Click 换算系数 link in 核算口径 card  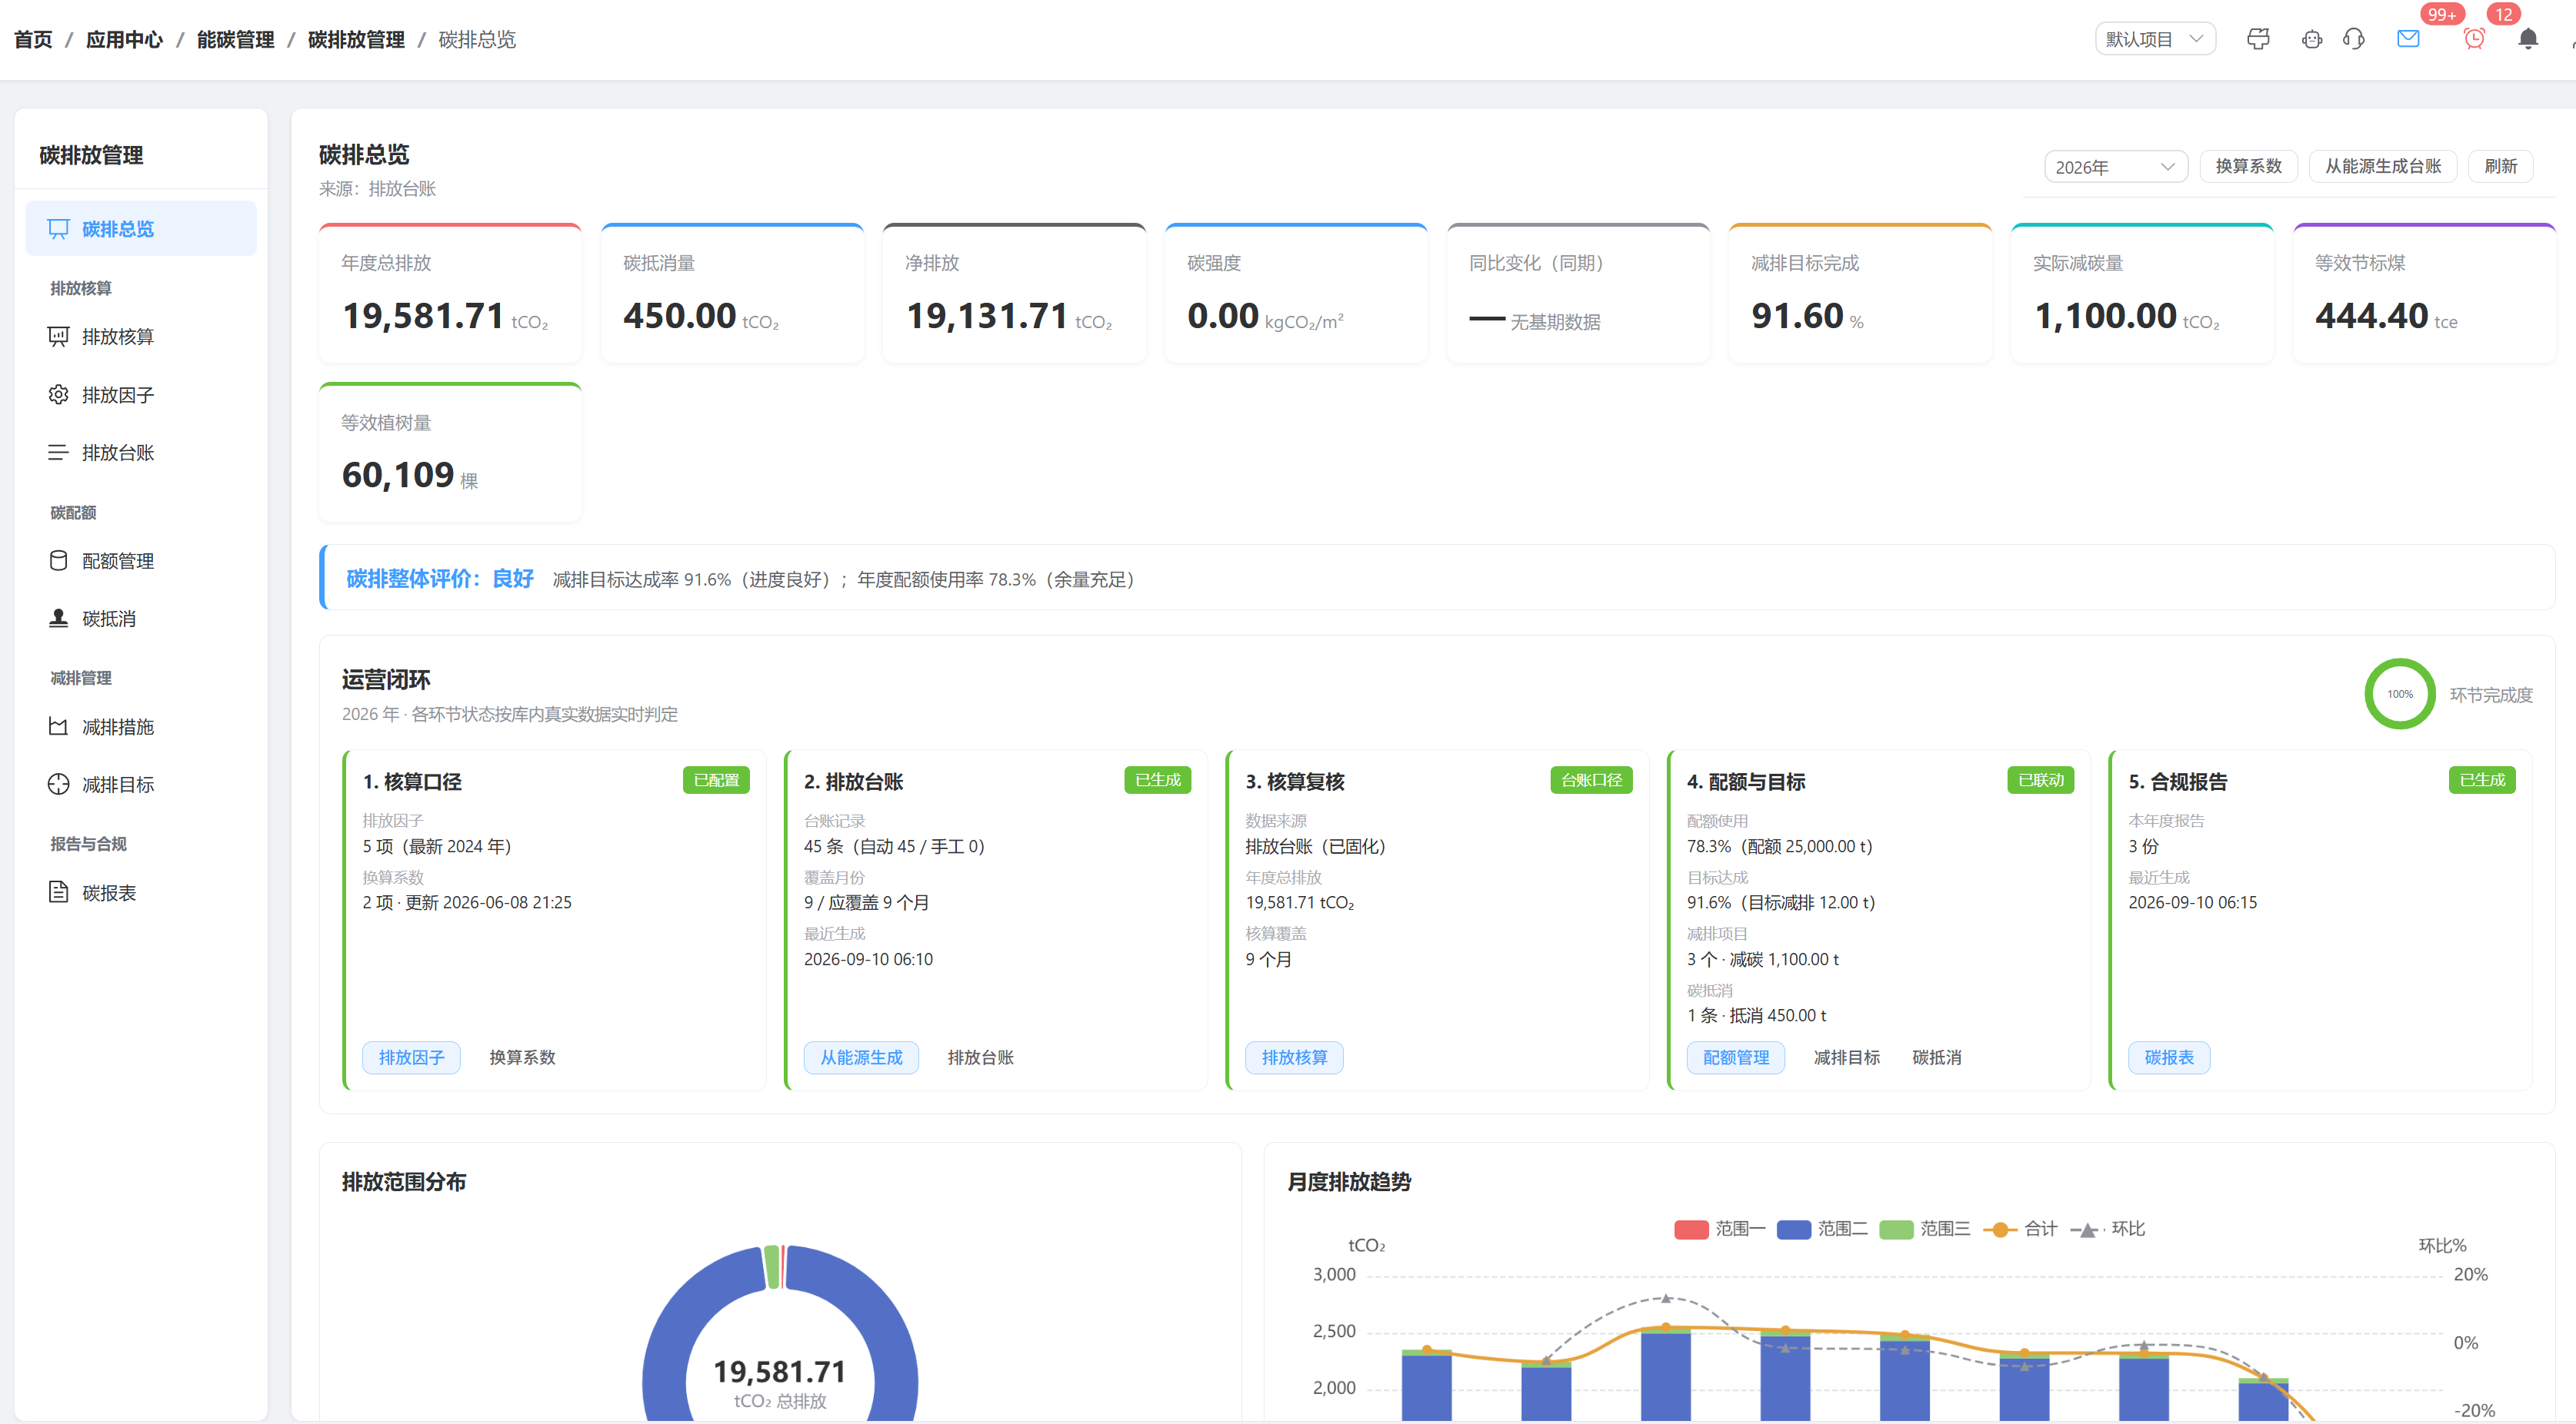522,1057
